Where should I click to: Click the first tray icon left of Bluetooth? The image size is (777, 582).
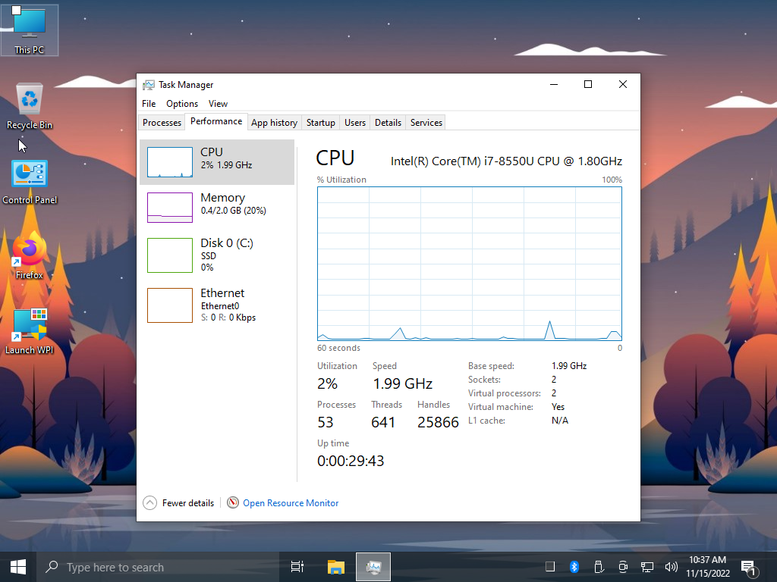tap(550, 567)
